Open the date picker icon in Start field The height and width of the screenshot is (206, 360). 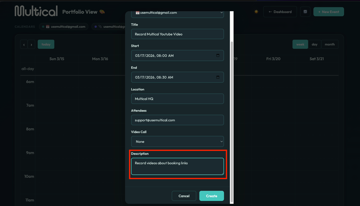point(218,55)
